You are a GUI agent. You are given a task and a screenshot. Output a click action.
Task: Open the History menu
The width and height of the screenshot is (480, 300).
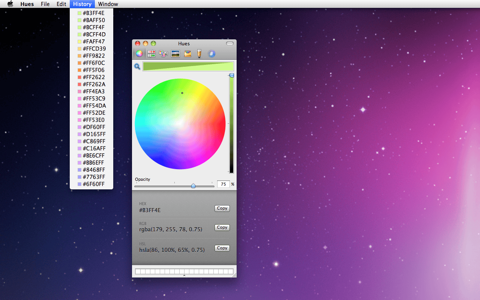tap(82, 4)
